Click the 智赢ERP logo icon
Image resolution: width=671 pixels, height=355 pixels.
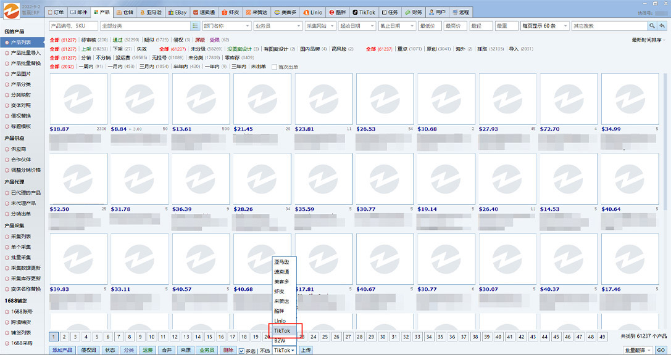pos(11,10)
